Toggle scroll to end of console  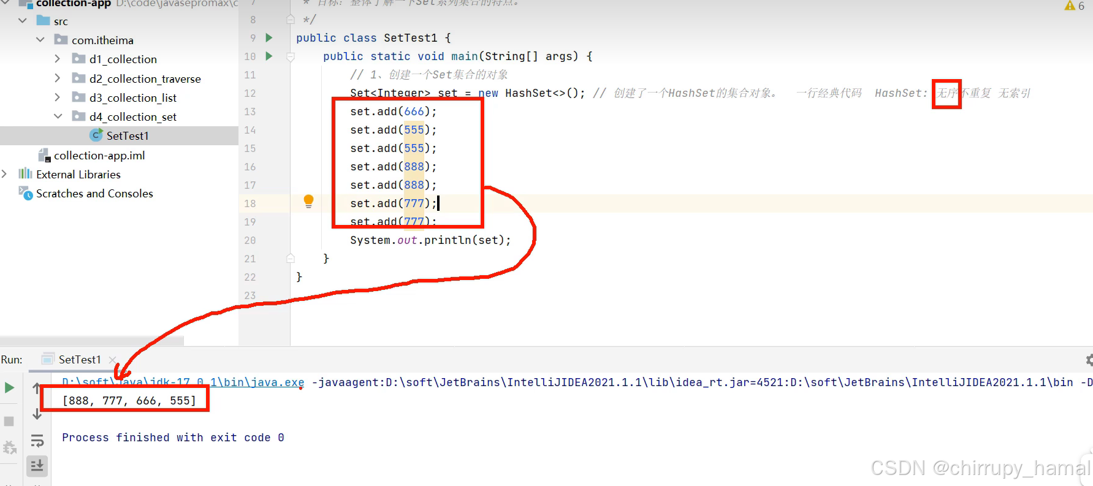pos(37,466)
